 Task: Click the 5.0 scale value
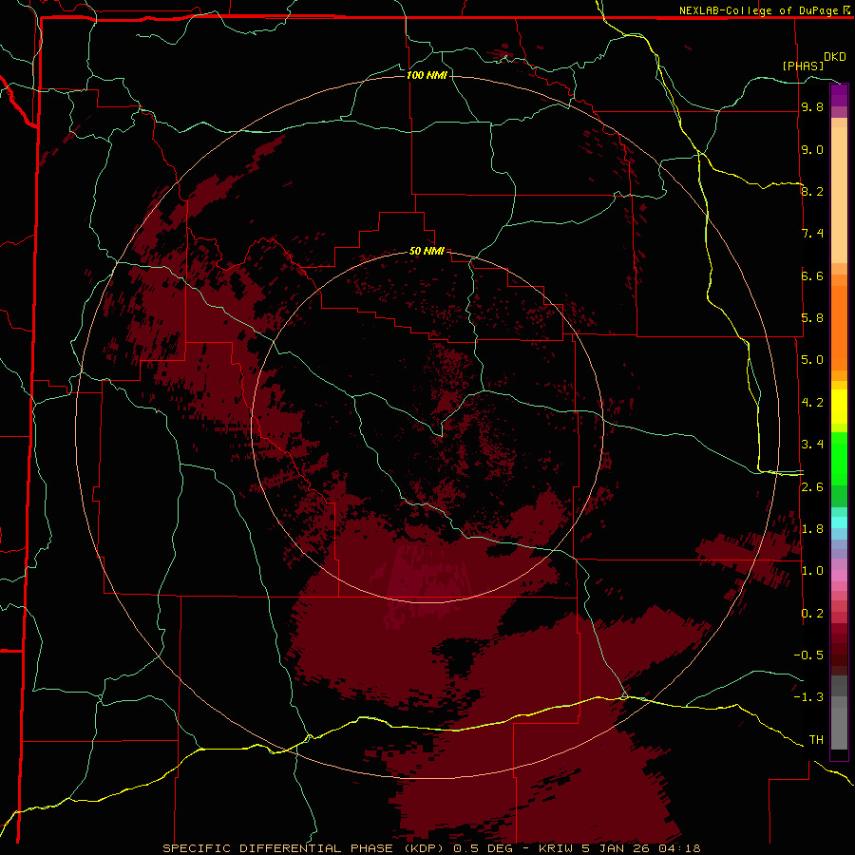point(812,360)
